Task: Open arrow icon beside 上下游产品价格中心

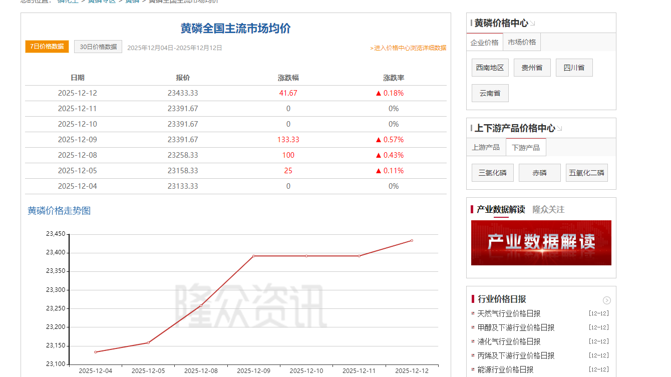Action: pyautogui.click(x=560, y=129)
